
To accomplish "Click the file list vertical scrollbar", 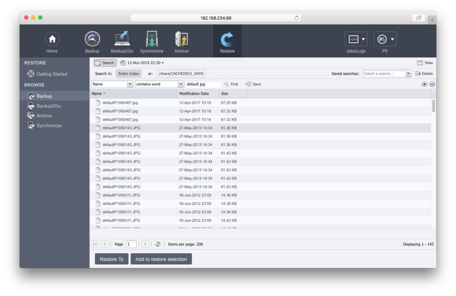I will click(x=433, y=106).
